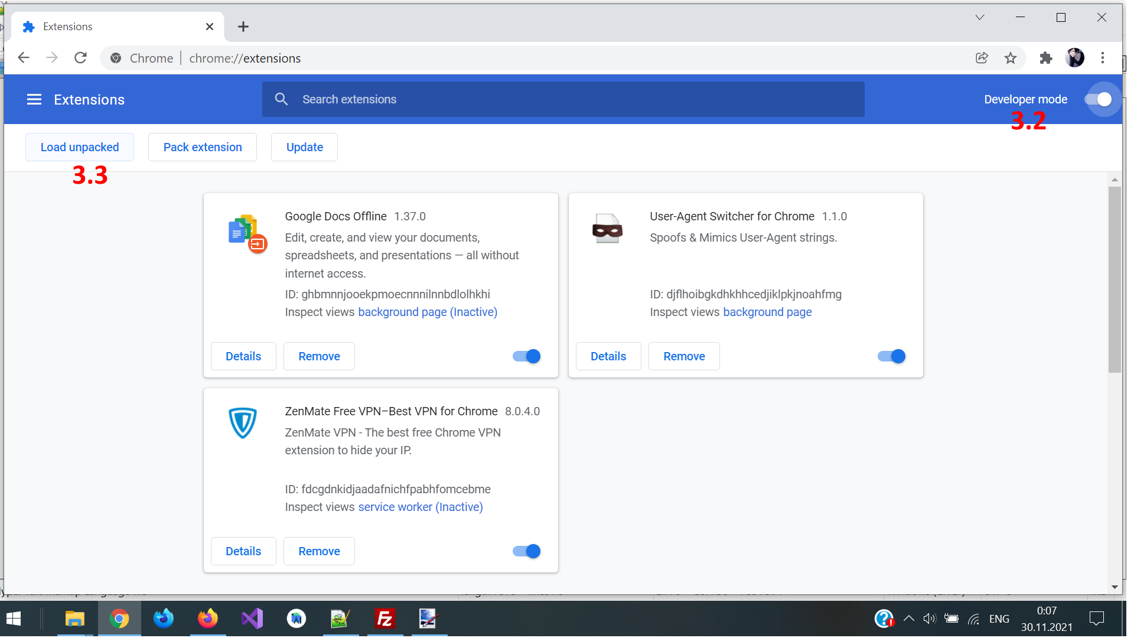Screen dimensions: 1134x638
Task: Remove Google Docs Offline extension
Action: coord(320,356)
